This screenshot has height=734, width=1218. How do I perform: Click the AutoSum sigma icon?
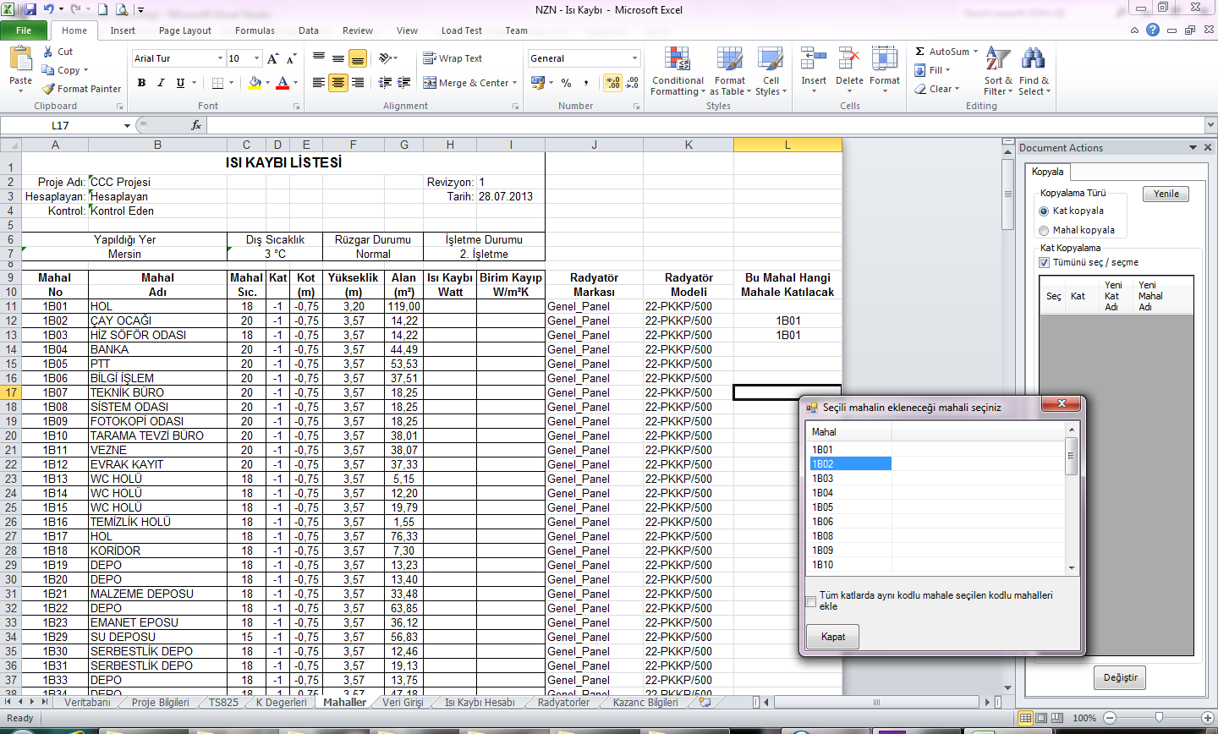(920, 52)
